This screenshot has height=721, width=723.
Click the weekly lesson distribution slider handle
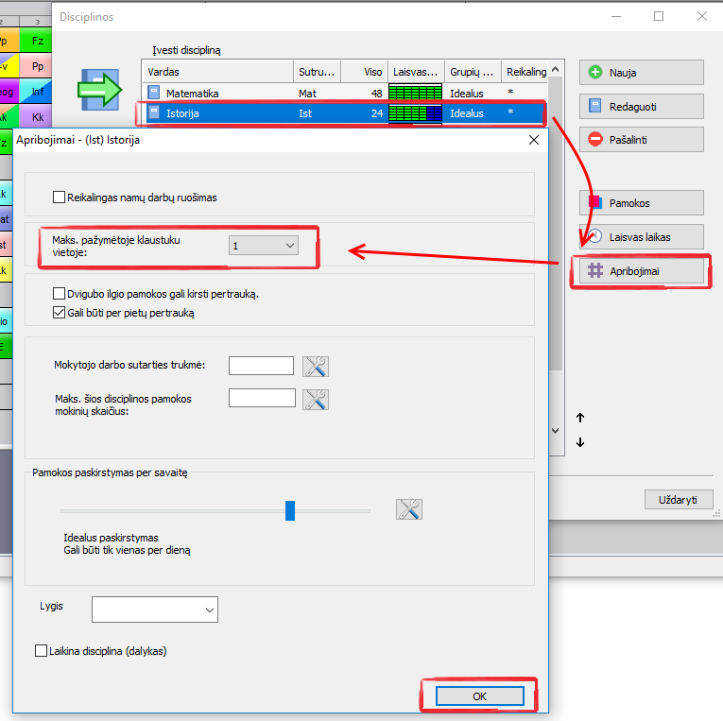coord(290,510)
